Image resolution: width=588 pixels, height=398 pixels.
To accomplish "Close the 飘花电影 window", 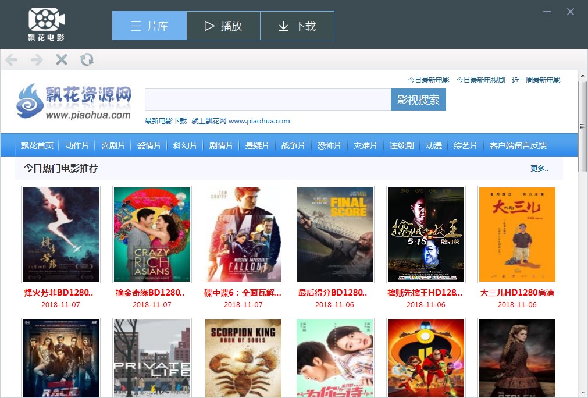I will pyautogui.click(x=571, y=12).
